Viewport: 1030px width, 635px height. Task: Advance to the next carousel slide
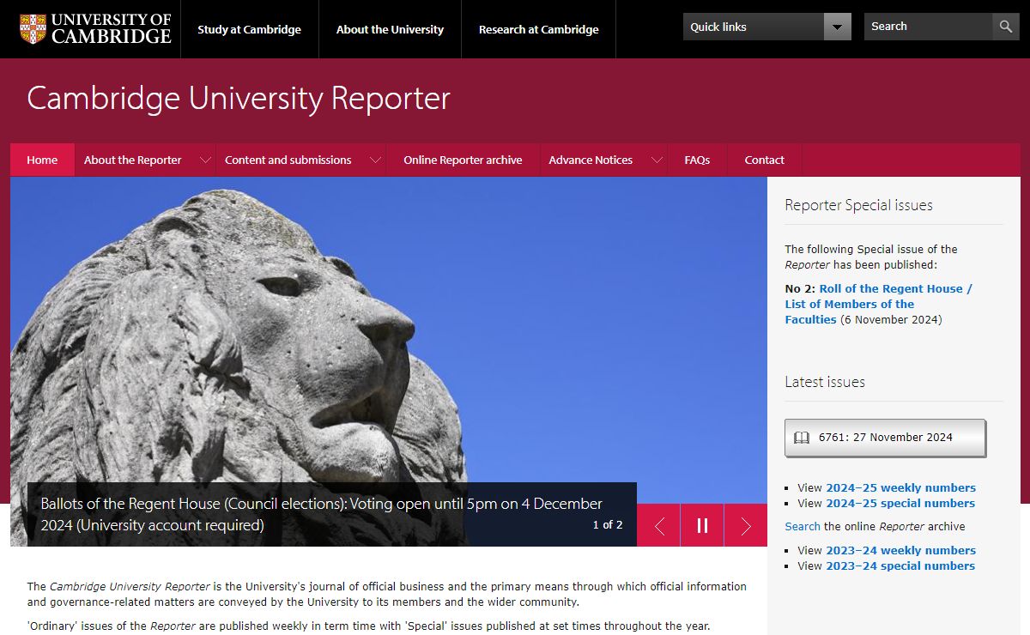click(x=746, y=525)
